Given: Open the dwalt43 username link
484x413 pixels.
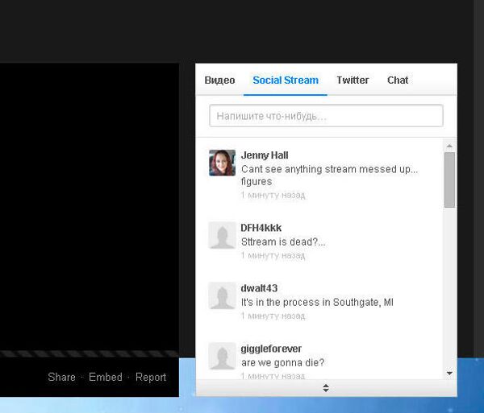Looking at the screenshot, I should point(259,288).
